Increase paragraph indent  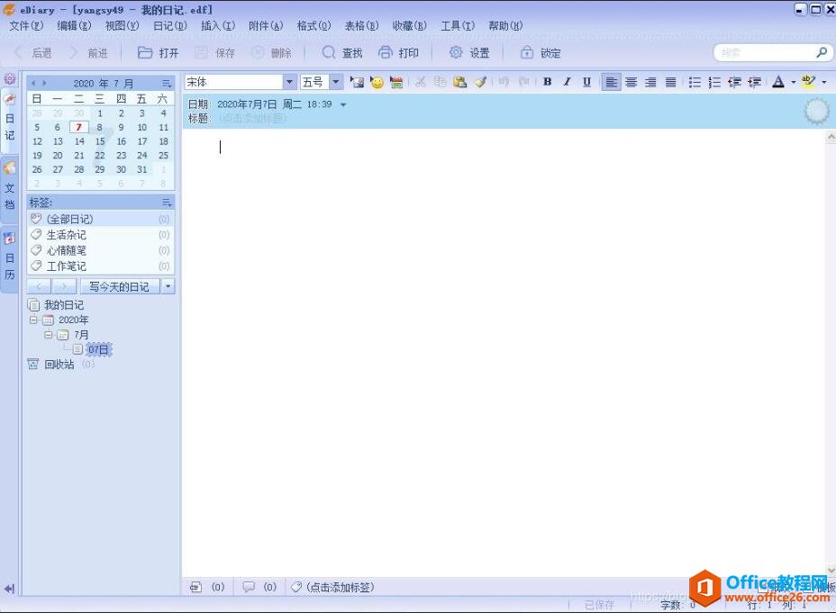pyautogui.click(x=754, y=82)
